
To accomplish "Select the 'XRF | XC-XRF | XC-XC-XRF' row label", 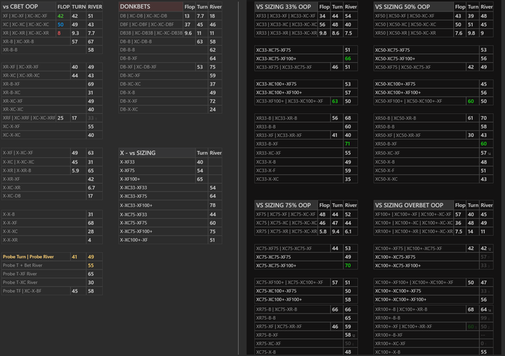I will click(29, 118).
